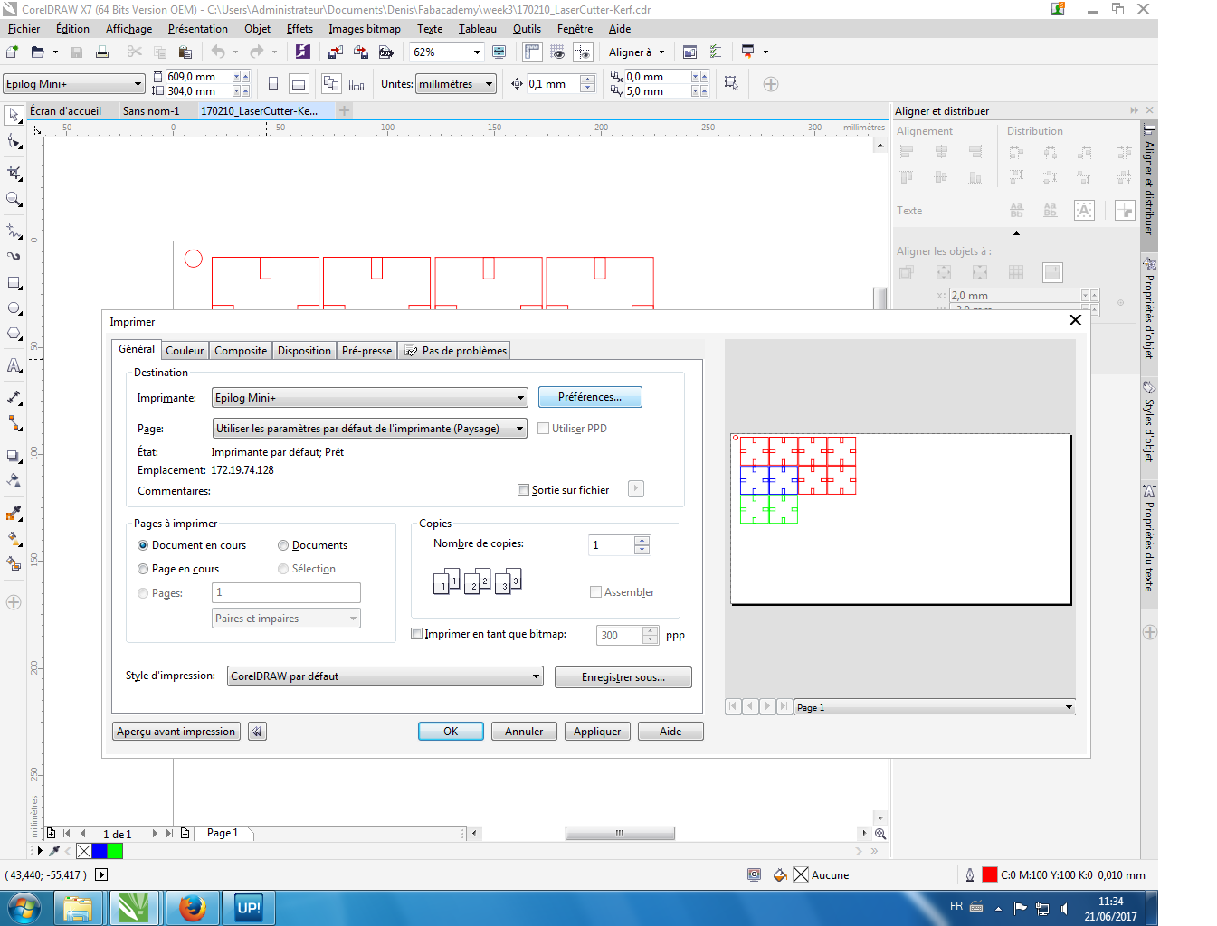Choose the Drop Shadow tool

[14, 456]
